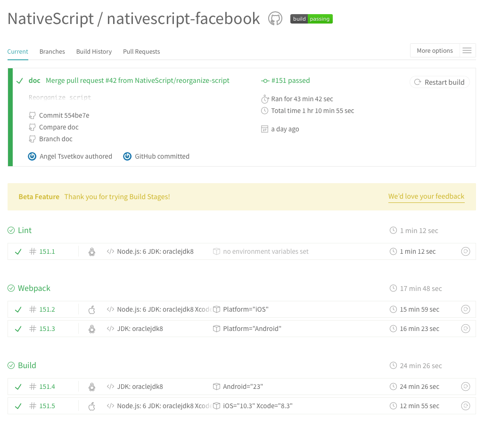485x427 pixels.
Task: Open the #151 passed build link
Action: (x=290, y=81)
